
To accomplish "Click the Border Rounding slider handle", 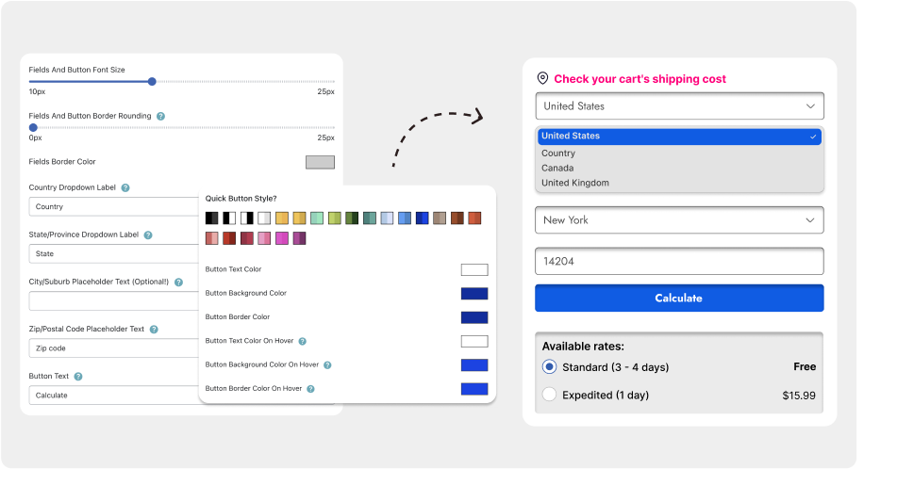I will 33,128.
